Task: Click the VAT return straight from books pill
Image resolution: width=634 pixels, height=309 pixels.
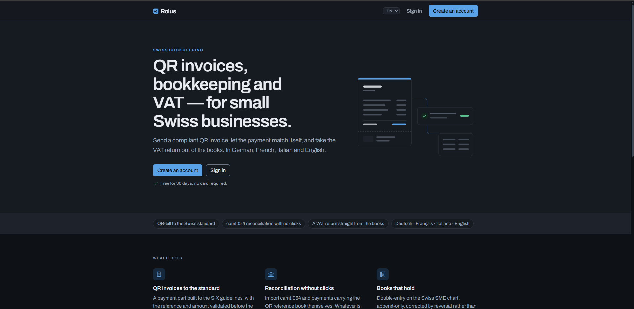Action: [348, 224]
